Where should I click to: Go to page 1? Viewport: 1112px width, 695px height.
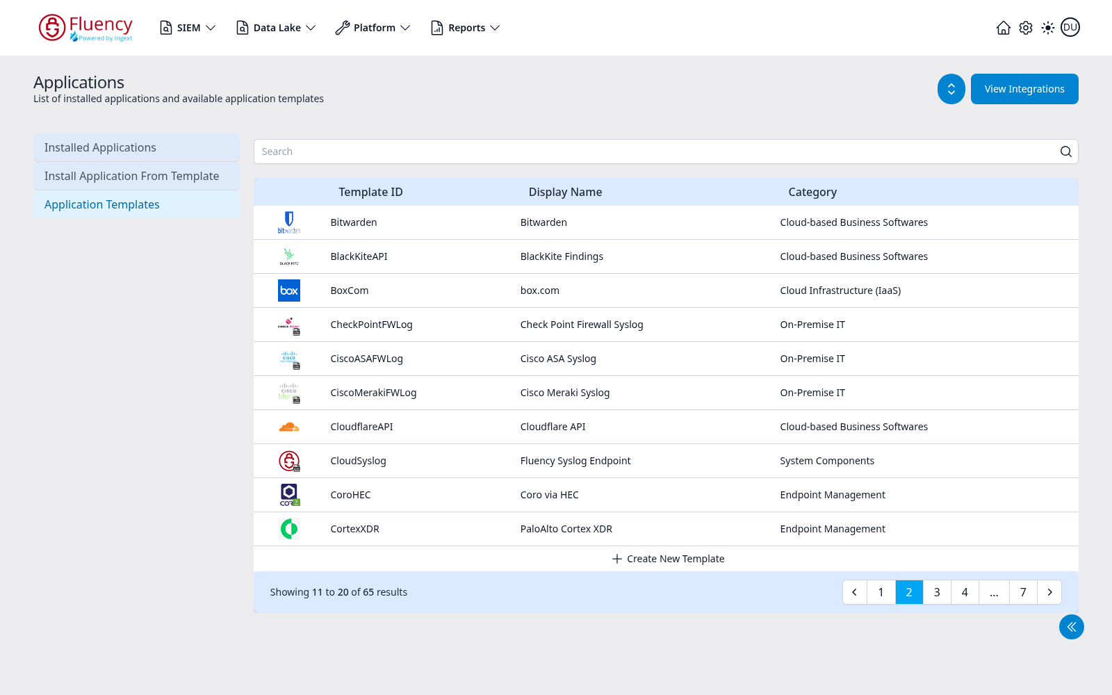[x=881, y=592]
